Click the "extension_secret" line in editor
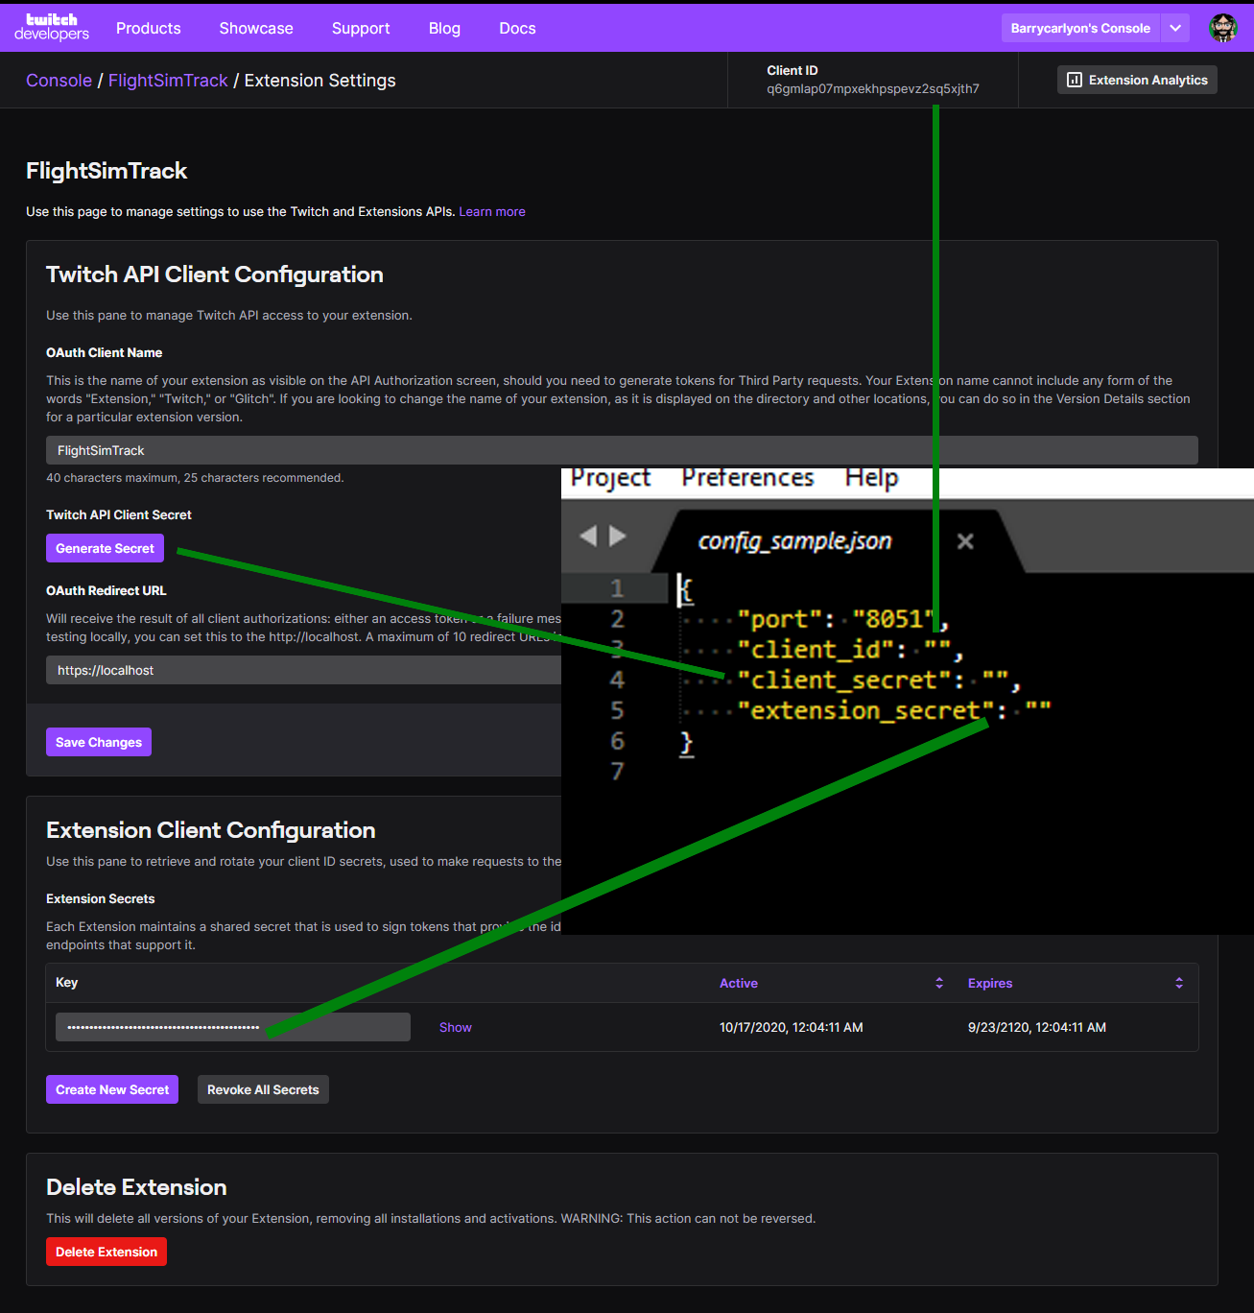 [x=893, y=710]
